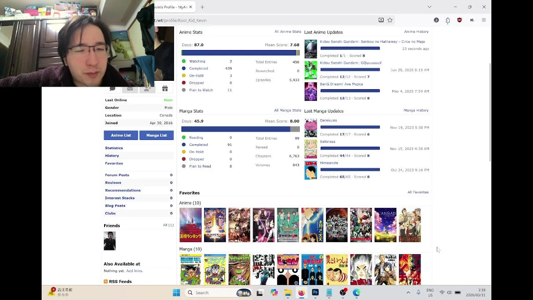Image resolution: width=533 pixels, height=300 pixels.
Task: Click the anime stats distribution bar
Action: (240, 52)
